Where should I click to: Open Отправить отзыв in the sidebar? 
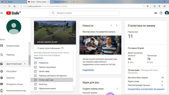[x=15, y=84]
